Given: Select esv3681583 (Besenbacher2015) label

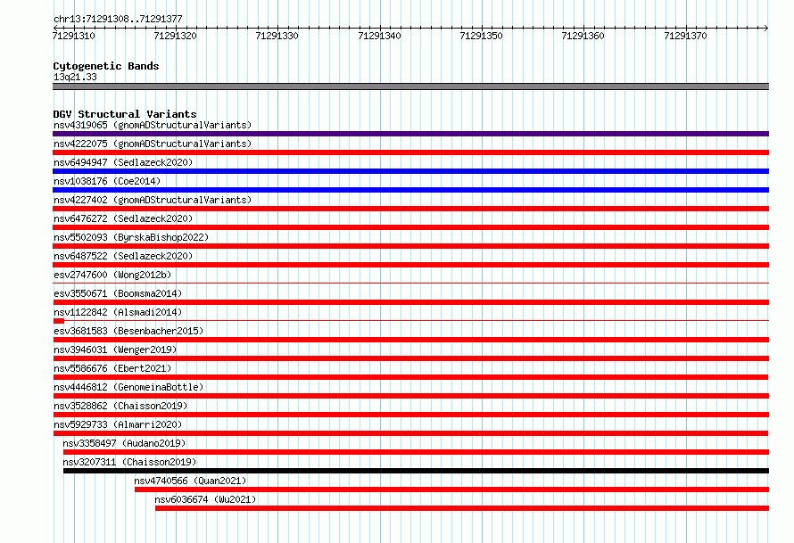Looking at the screenshot, I should coord(128,331).
